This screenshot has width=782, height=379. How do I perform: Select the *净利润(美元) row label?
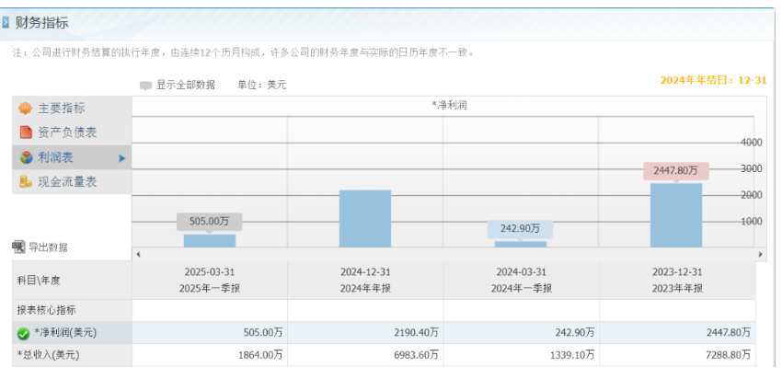click(73, 333)
